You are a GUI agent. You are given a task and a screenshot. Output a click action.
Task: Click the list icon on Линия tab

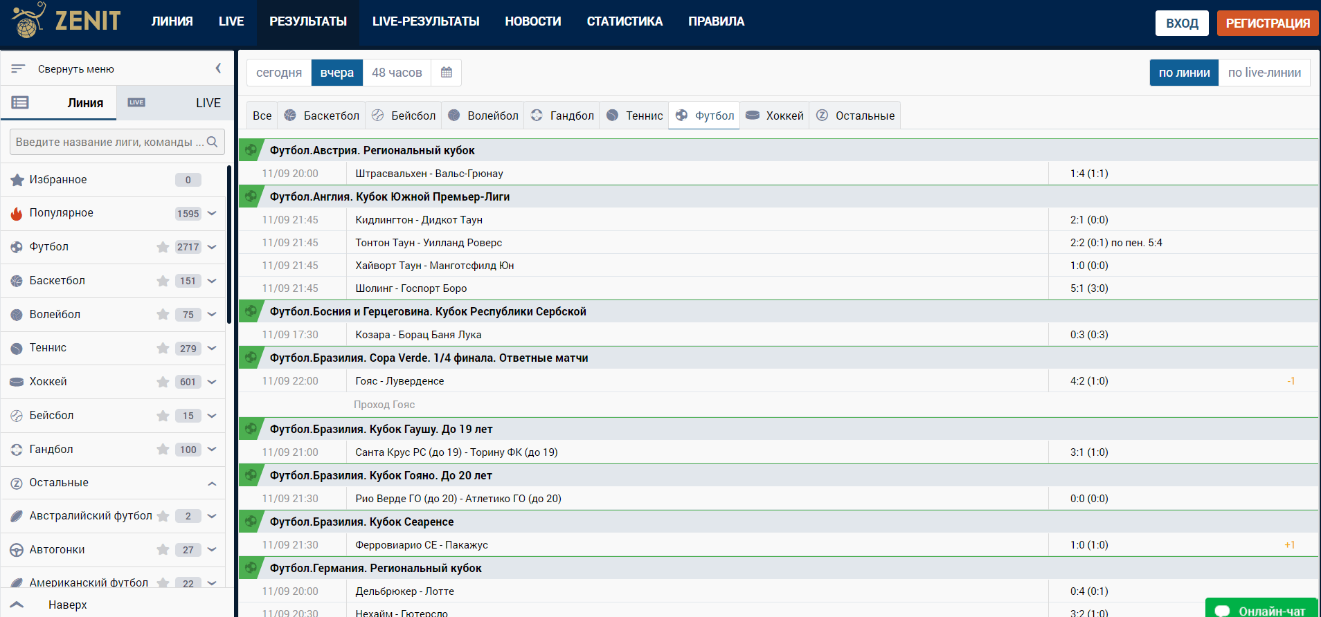pyautogui.click(x=20, y=102)
